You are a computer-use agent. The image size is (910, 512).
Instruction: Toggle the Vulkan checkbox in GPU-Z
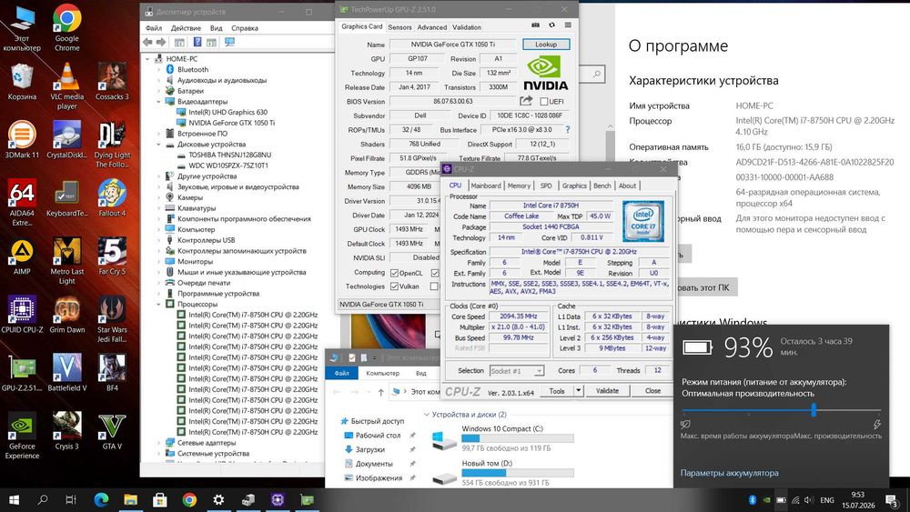tap(394, 286)
